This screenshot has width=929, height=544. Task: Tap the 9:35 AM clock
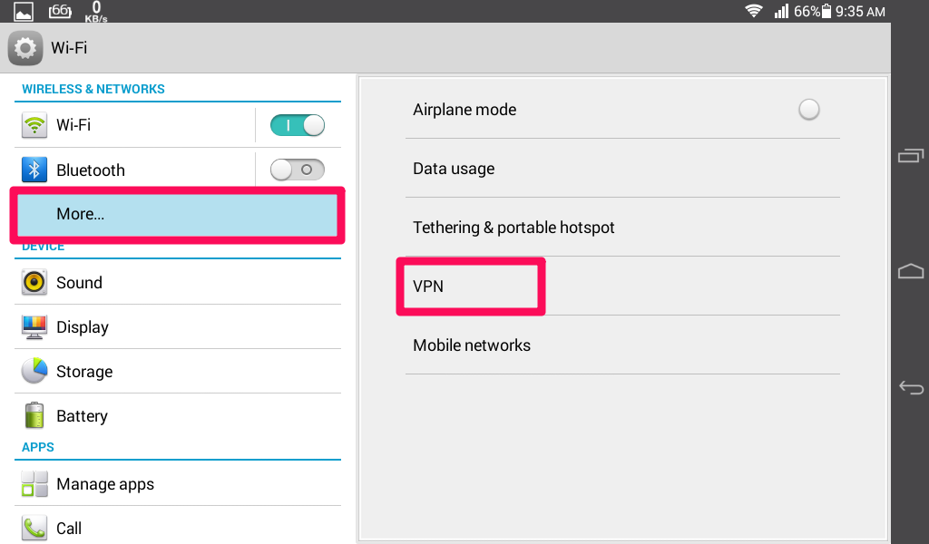point(860,12)
